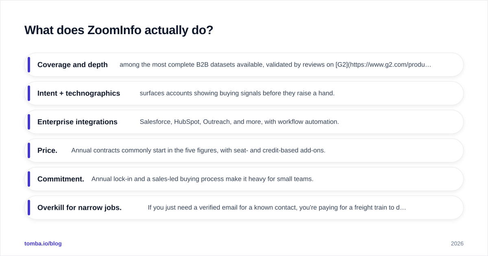
Task: Click the 'Annual contracts commonly start' description
Action: point(198,150)
